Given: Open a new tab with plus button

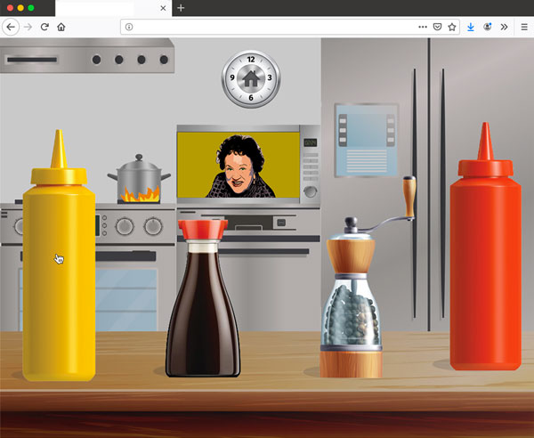Looking at the screenshot, I should pos(181,8).
